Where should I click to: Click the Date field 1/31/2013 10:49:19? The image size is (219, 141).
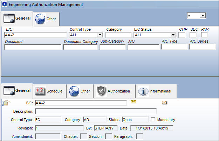click(x=152, y=128)
